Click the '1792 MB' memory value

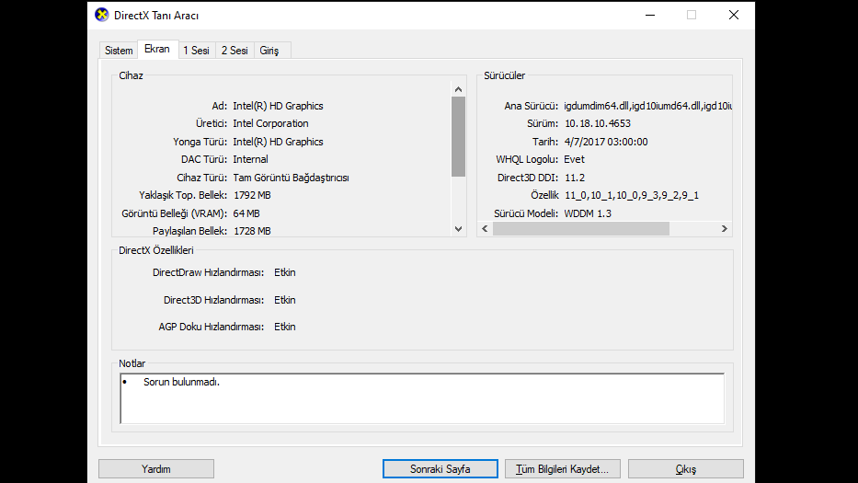click(252, 195)
